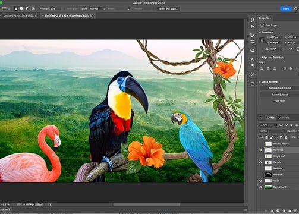Hide the Parrots layer with its eye icon

click(x=260, y=162)
